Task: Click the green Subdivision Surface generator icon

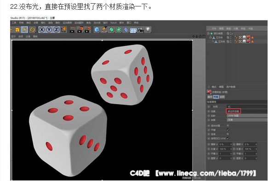Action: pos(112,30)
